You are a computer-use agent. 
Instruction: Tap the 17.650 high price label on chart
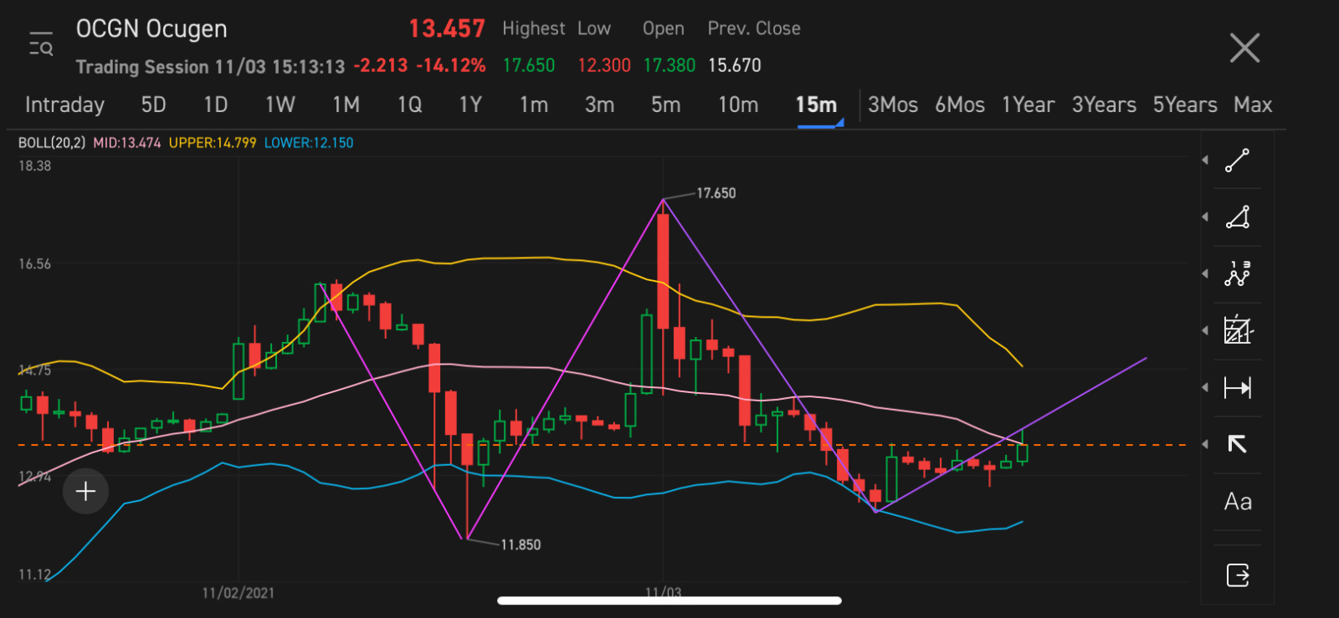click(x=716, y=193)
